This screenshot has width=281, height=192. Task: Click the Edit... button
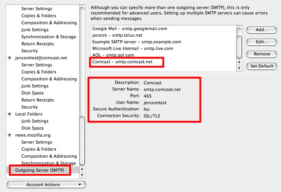pyautogui.click(x=262, y=42)
